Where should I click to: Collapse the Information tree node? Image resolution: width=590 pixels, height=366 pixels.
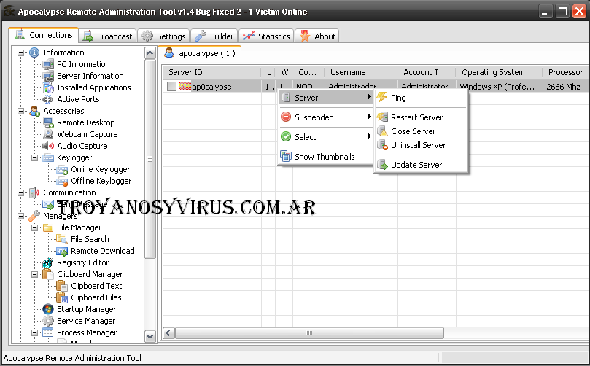pyautogui.click(x=20, y=52)
